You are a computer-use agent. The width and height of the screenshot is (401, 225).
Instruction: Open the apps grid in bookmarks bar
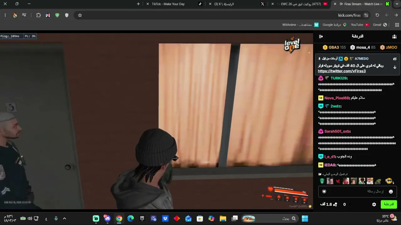pyautogui.click(x=397, y=25)
